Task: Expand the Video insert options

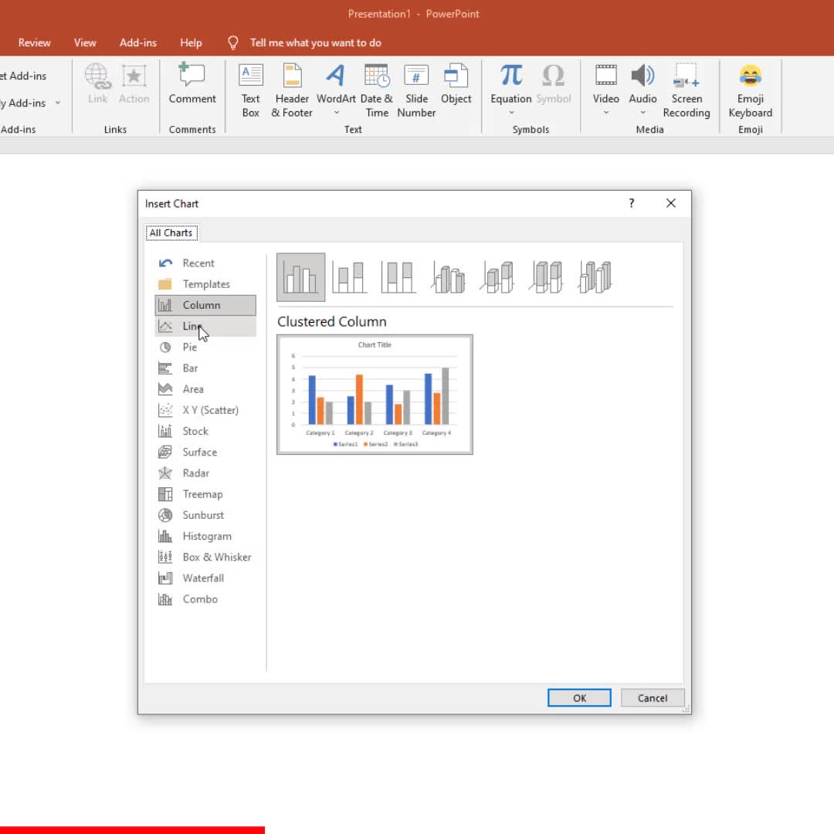Action: 605,113
